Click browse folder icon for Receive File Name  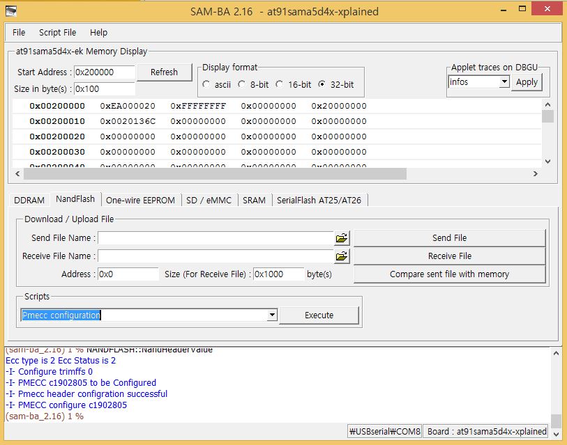coord(341,256)
